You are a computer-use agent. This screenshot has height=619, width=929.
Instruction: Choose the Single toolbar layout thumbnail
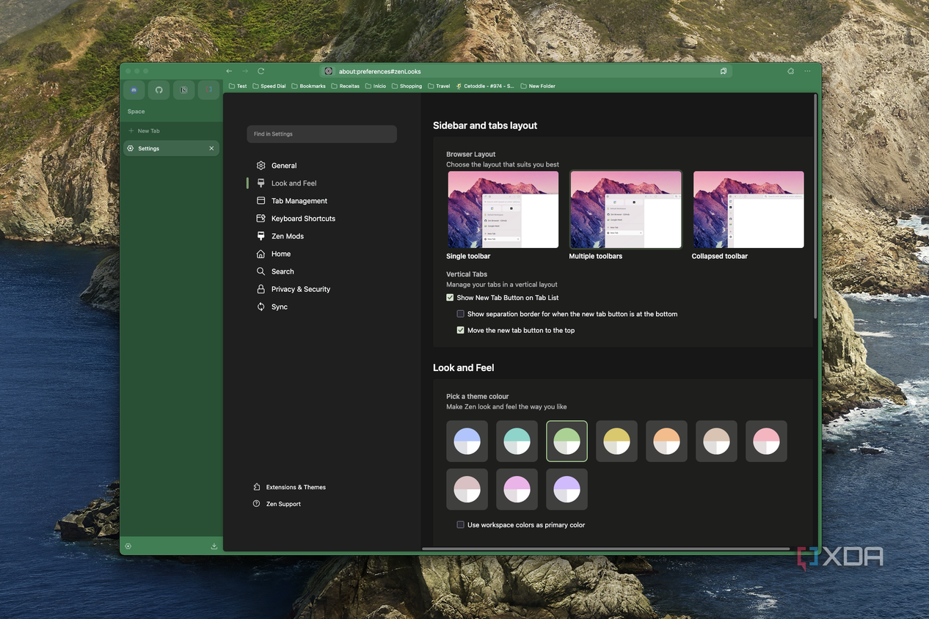503,210
